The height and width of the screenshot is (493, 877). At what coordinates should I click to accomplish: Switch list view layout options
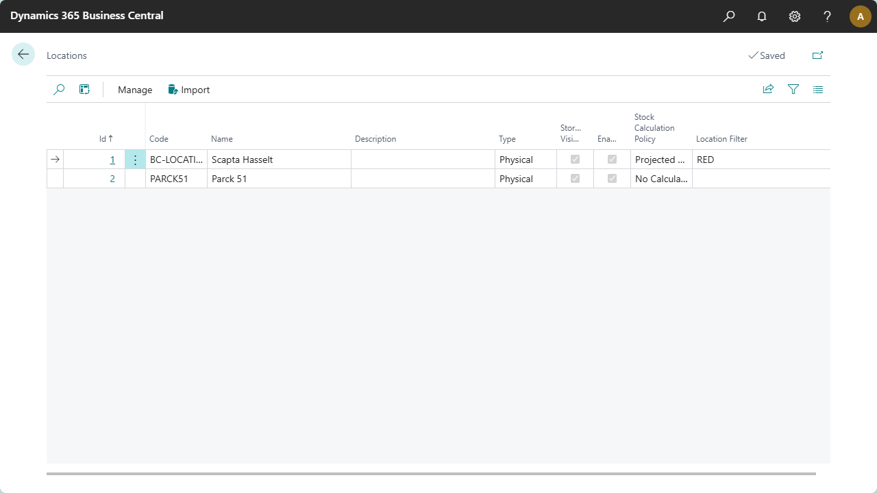(x=818, y=89)
